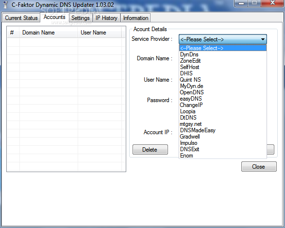Screen dimensions: 285x228
Task: Click the C-Faktor app icon in title bar
Action: (6, 5)
